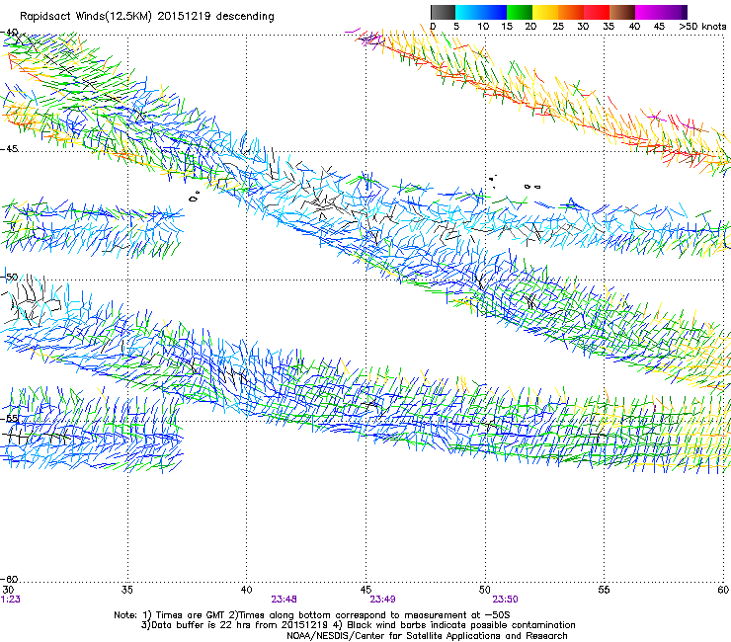Click the purple pass time '23:49'

pyautogui.click(x=382, y=600)
